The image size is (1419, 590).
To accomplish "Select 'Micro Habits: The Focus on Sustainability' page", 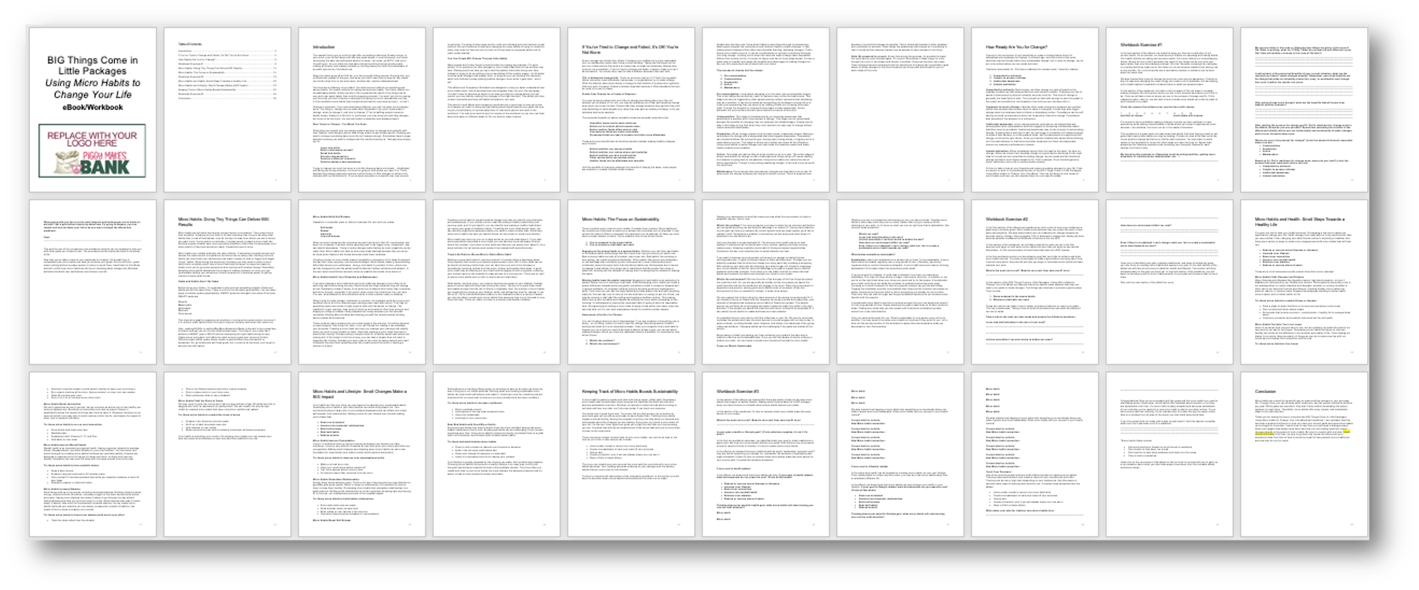I will pos(631,282).
